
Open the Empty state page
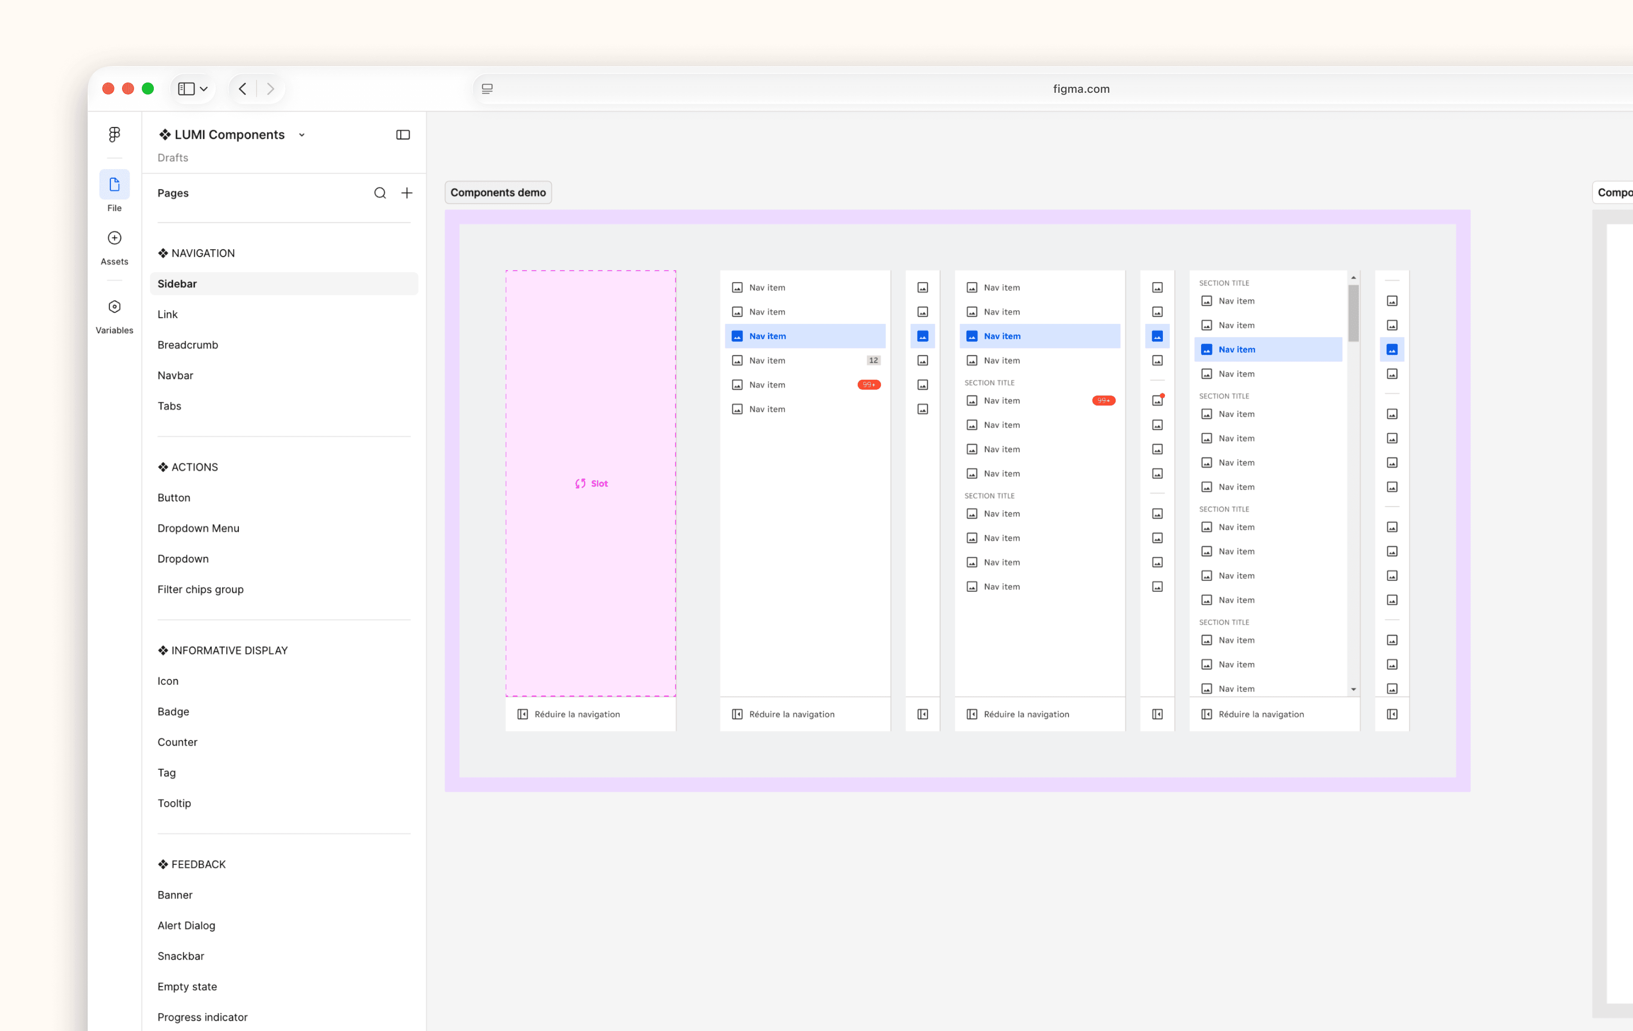(x=187, y=987)
